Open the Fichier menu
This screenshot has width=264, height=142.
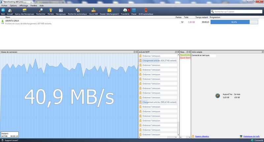click(x=4, y=6)
